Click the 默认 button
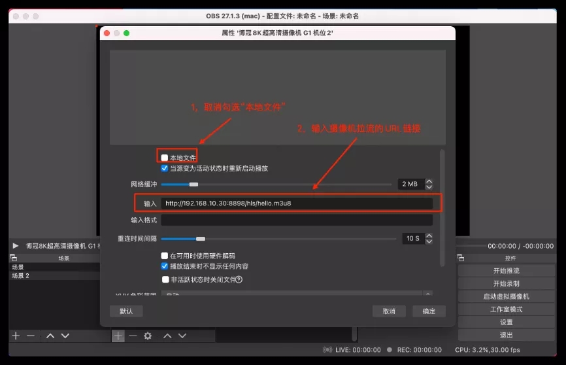 coord(126,311)
